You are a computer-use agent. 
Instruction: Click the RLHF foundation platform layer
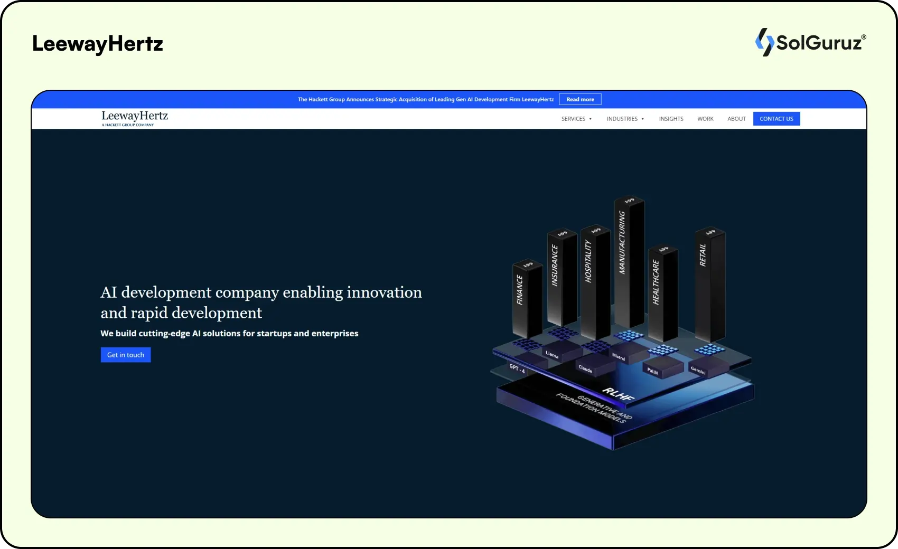coord(618,393)
